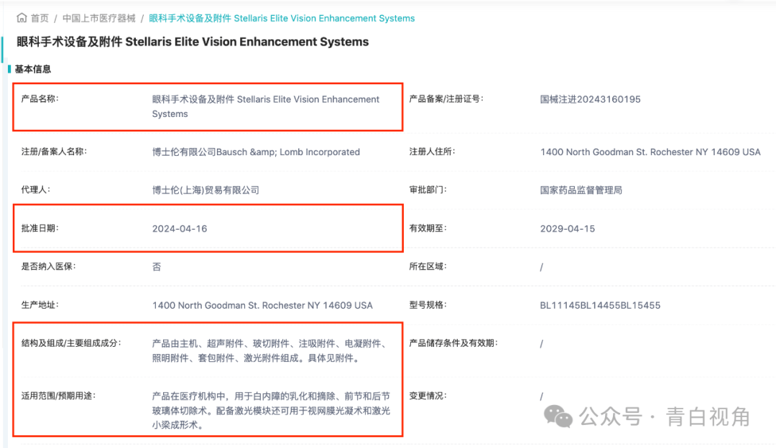The height and width of the screenshot is (448, 776).
Task: Click the 注册人住所 address value
Action: coord(650,152)
